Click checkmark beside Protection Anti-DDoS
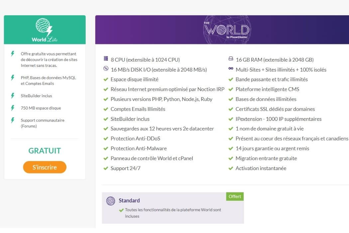349x233 pixels. click(106, 138)
